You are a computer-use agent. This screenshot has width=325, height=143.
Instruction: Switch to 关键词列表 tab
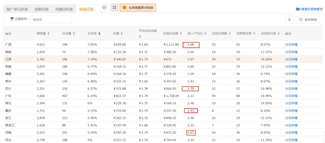tap(64, 9)
